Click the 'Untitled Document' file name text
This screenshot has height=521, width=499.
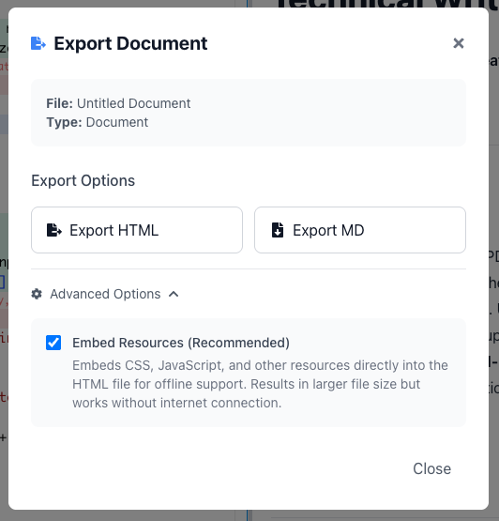tap(134, 103)
